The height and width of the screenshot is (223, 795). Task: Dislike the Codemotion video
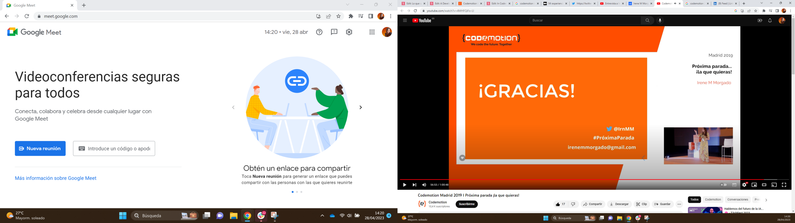tap(573, 204)
